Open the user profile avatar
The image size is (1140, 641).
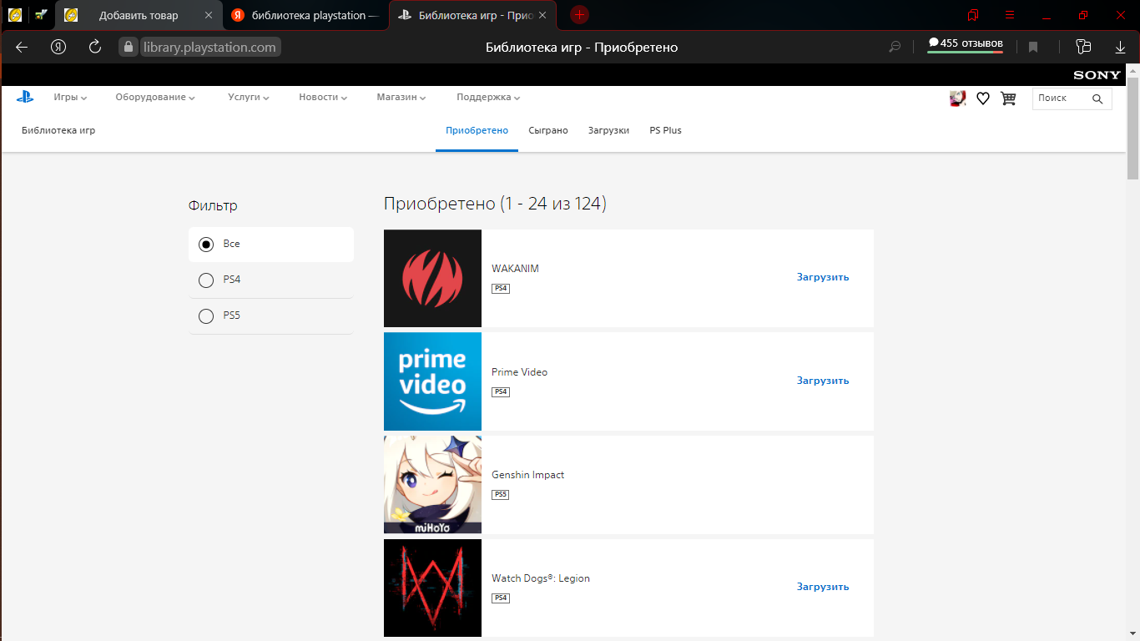(x=958, y=98)
